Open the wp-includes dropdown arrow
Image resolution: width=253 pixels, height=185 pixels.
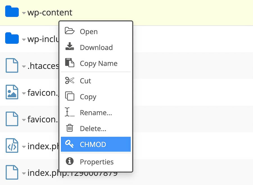click(24, 40)
